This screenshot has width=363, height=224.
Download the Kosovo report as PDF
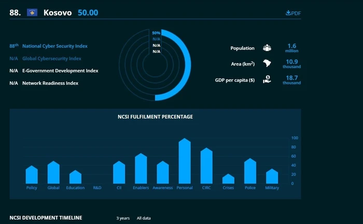coord(293,13)
